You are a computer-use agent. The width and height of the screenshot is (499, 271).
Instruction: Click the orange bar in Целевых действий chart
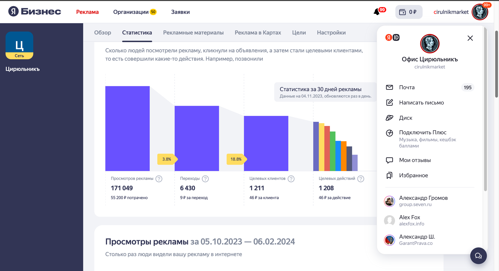pos(344,156)
